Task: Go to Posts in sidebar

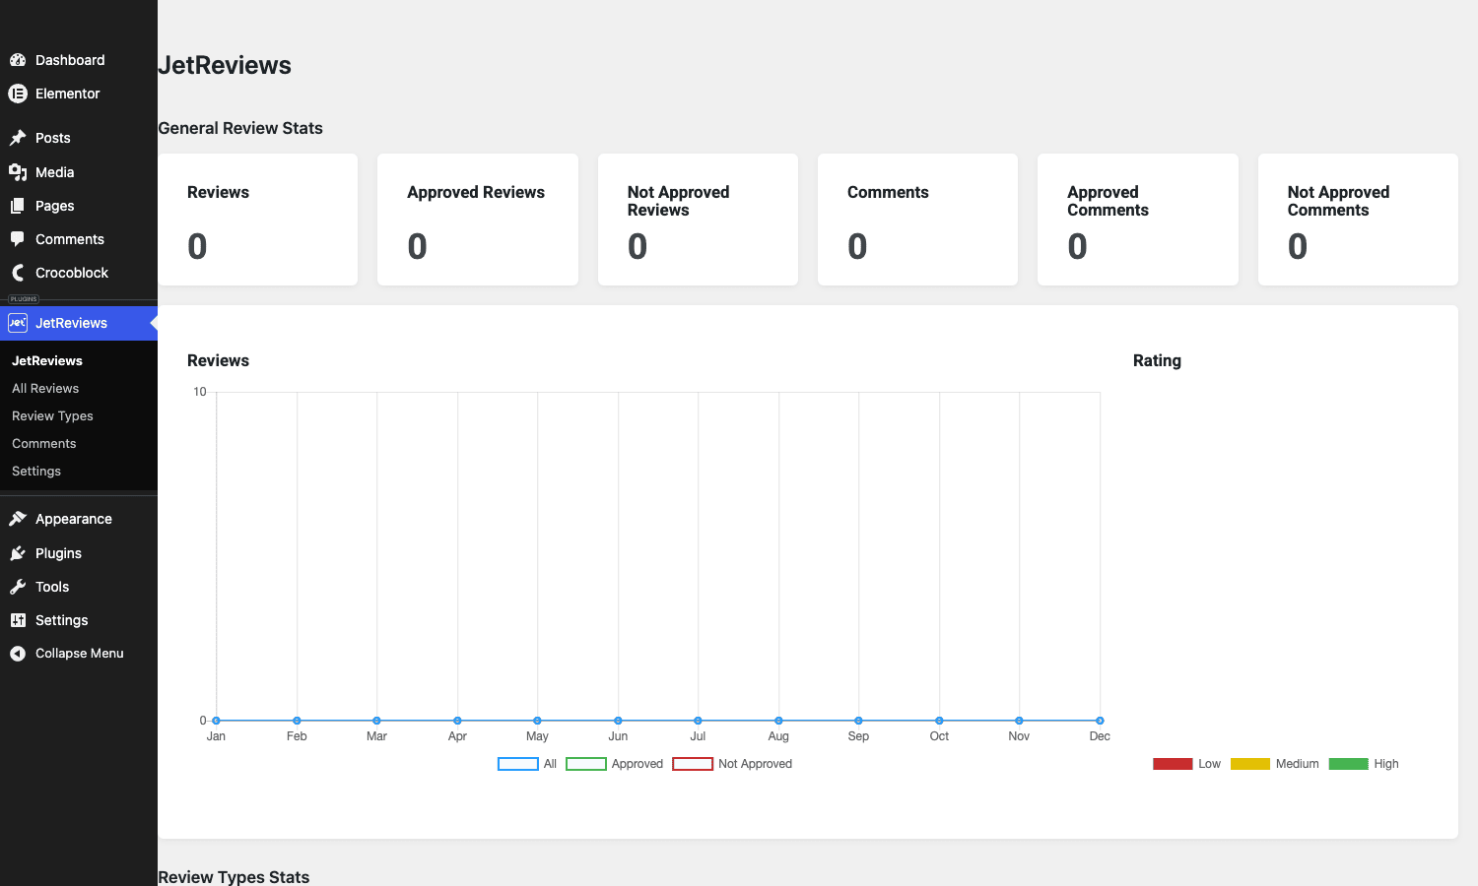Action: tap(79, 138)
